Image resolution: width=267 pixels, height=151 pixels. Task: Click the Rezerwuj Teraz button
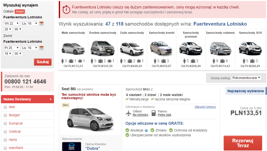click(x=243, y=143)
